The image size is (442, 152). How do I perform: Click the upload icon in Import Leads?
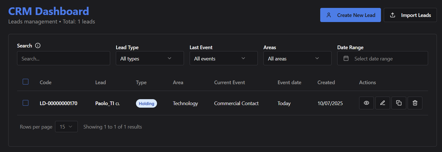[x=393, y=15]
